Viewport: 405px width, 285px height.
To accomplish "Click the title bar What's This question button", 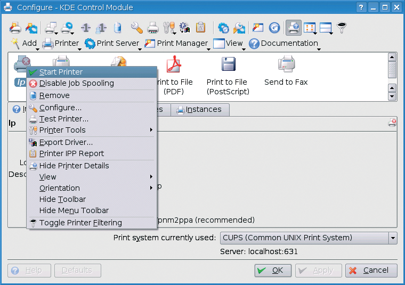I will 361,7.
